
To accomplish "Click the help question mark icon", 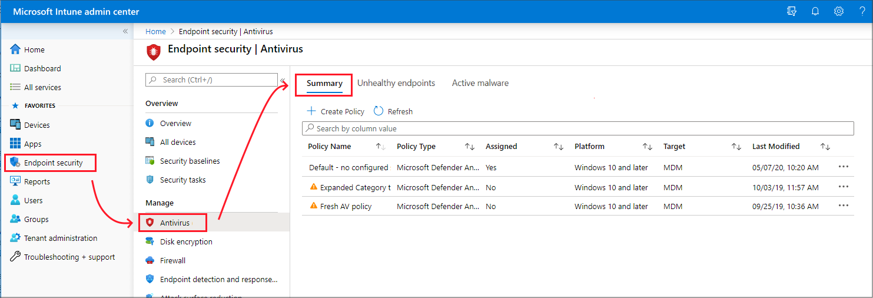I will tap(862, 11).
